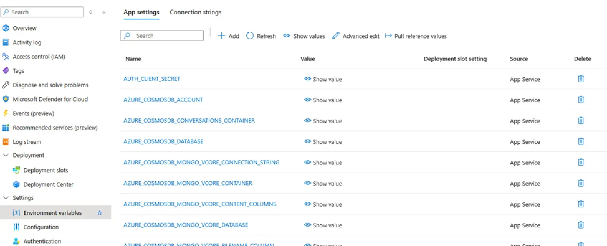Reveal AZURE_COSMOSDB_MONGO_VCORE_CONTAINER value

(x=323, y=183)
